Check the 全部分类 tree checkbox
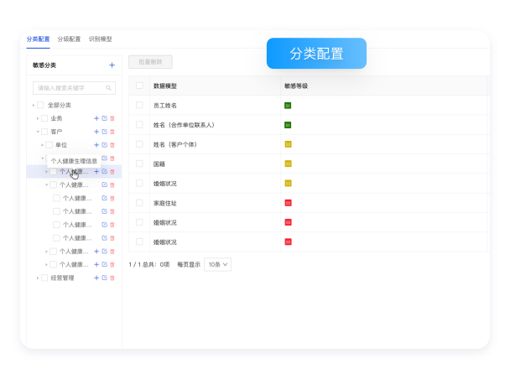Image resolution: width=510 pixels, height=369 pixels. [40, 105]
